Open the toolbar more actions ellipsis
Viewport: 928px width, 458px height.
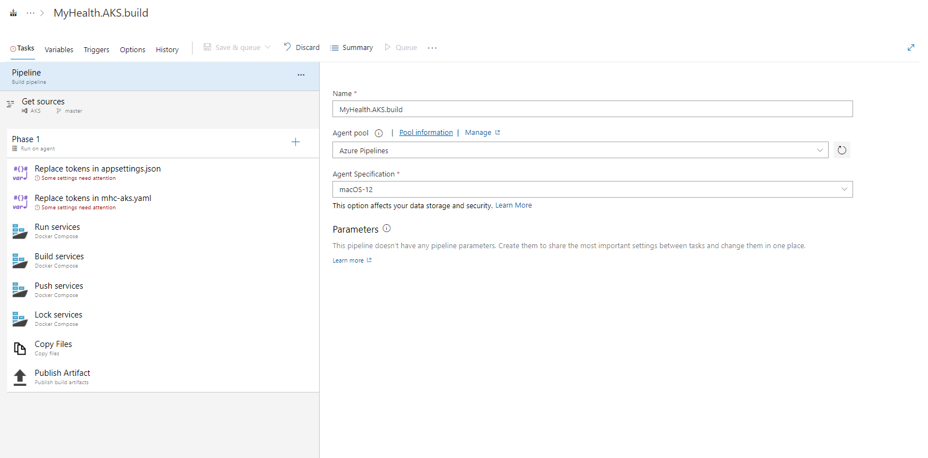pyautogui.click(x=432, y=48)
